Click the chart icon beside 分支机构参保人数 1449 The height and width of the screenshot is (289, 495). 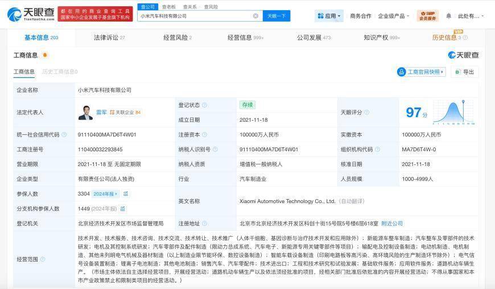click(123, 209)
